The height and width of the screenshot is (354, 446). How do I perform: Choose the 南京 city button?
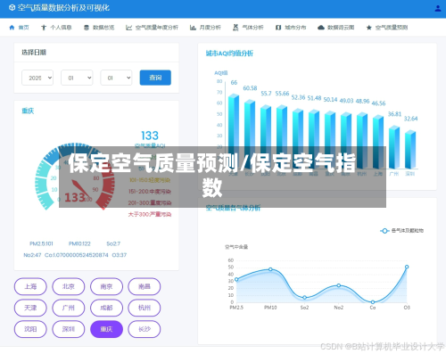click(106, 286)
